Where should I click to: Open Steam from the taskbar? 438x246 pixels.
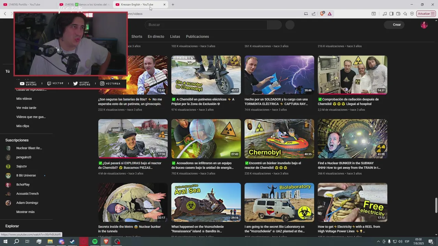[x=73, y=242]
